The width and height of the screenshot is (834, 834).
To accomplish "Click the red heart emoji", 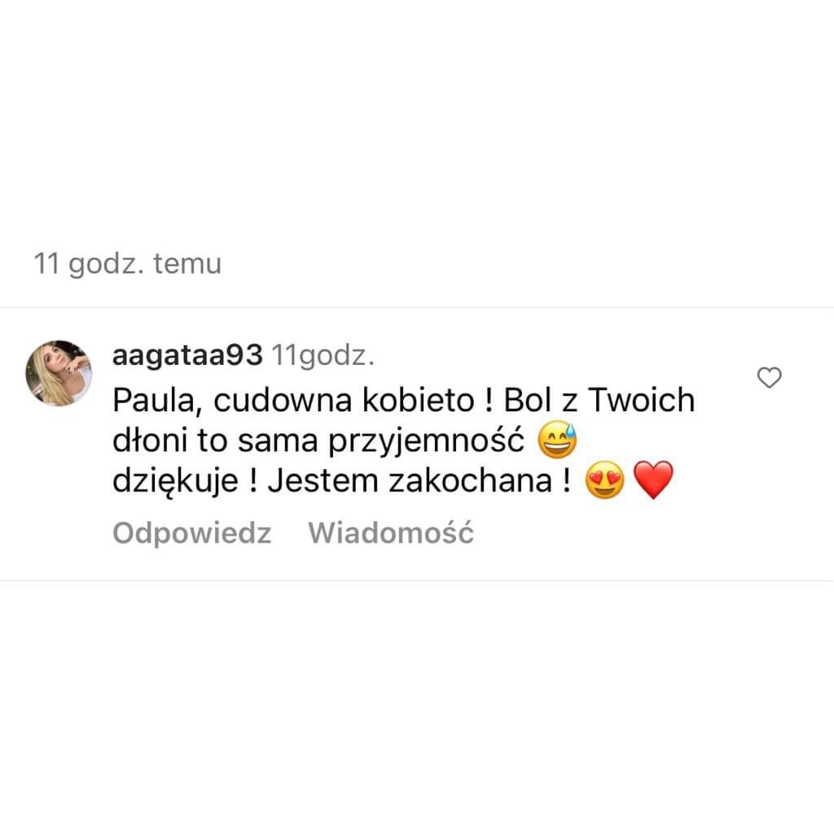I will pyautogui.click(x=653, y=480).
